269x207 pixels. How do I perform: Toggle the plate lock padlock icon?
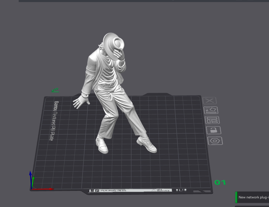pyautogui.click(x=214, y=130)
